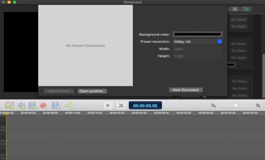Click the small black color swatch in inspector
The height and width of the screenshot is (160, 265).
(231, 65)
